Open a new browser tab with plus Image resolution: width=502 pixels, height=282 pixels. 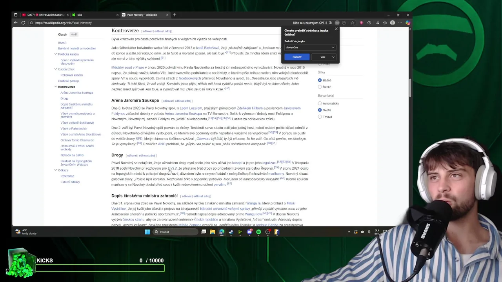pyautogui.click(x=174, y=15)
